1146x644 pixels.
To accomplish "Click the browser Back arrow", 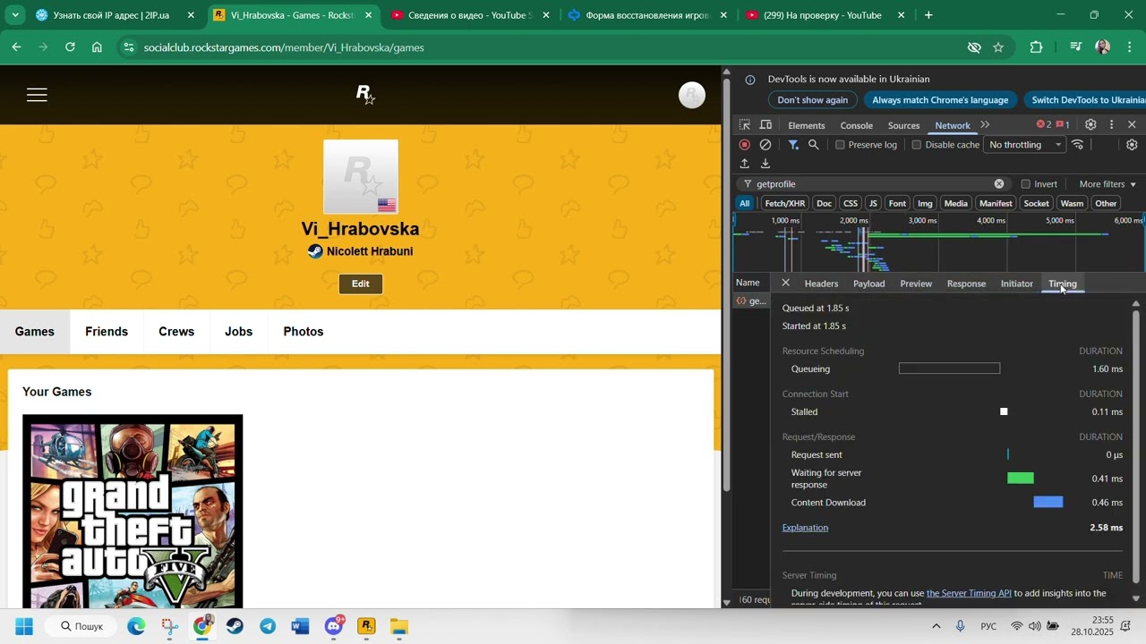I will tap(16, 47).
